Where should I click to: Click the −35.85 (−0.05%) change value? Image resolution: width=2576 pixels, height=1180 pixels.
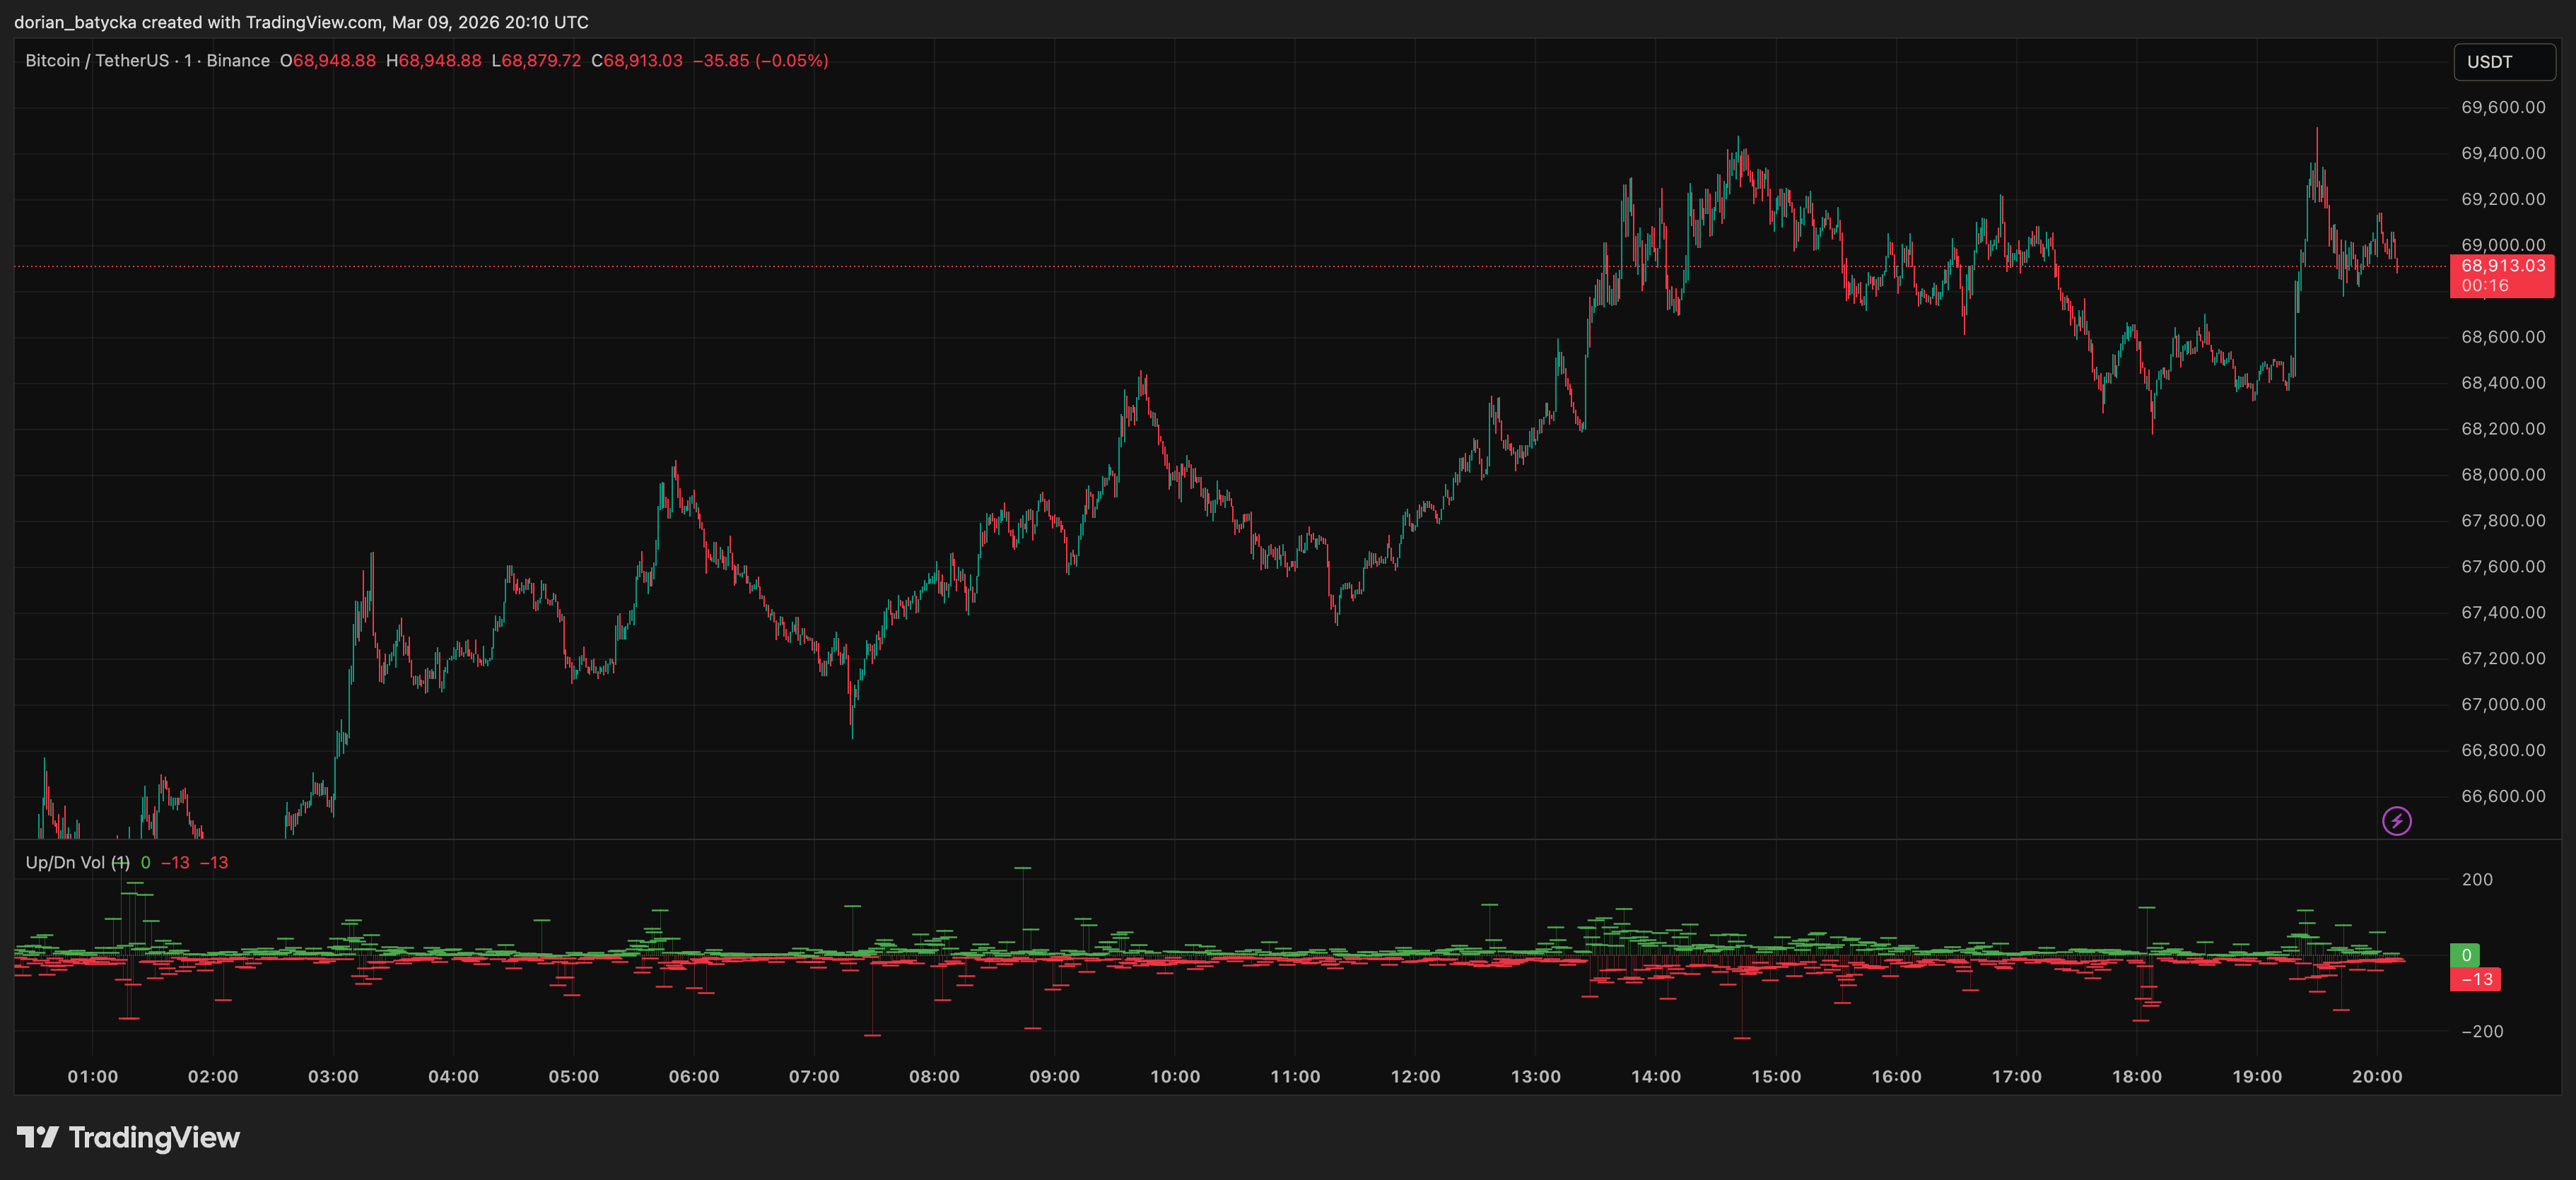pos(761,61)
